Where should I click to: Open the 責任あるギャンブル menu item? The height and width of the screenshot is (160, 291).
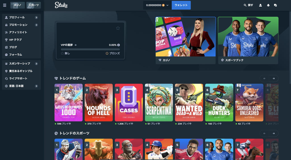tap(21, 71)
